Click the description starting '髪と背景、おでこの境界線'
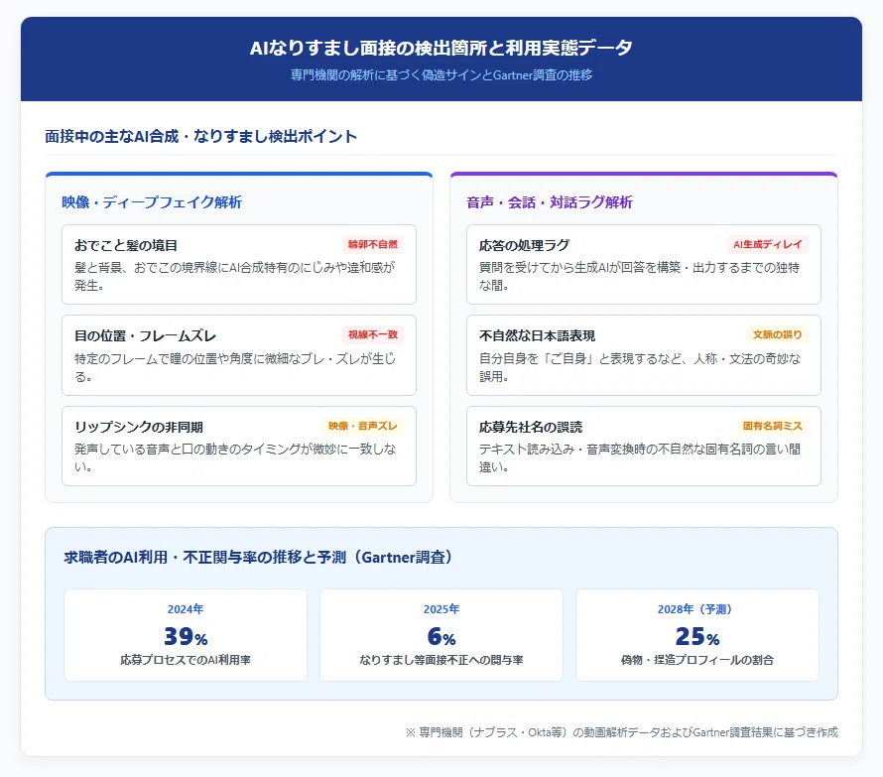Viewport: 883px width, 777px height. 235,276
